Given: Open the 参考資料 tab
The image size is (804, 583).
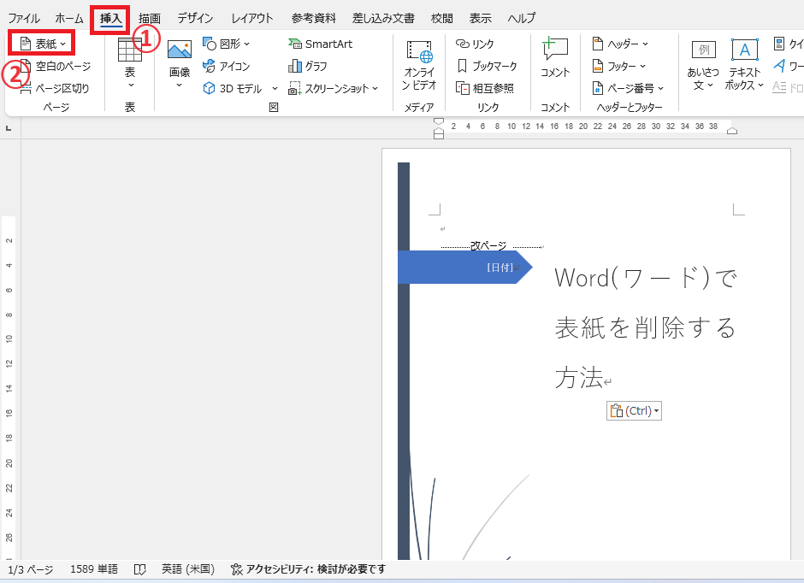Looking at the screenshot, I should (314, 19).
